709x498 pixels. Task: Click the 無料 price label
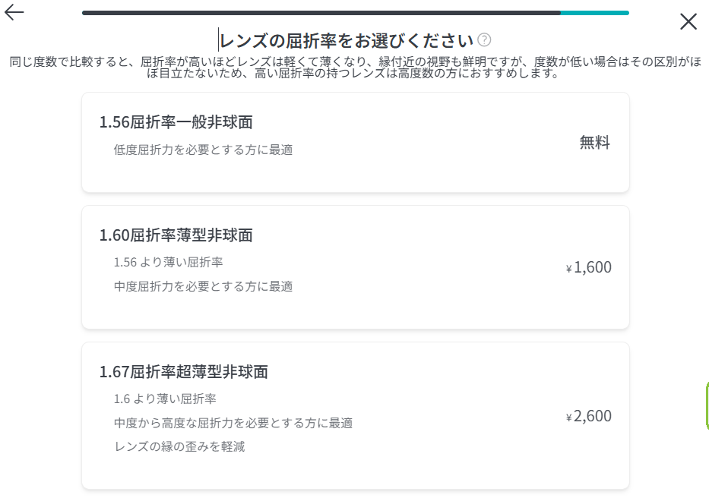pyautogui.click(x=594, y=143)
